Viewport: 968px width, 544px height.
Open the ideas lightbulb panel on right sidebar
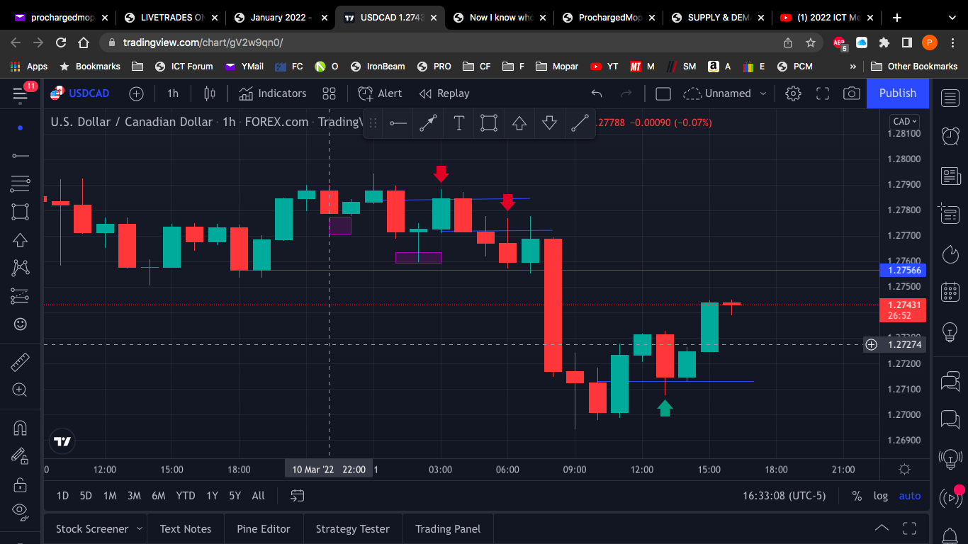pyautogui.click(x=950, y=330)
